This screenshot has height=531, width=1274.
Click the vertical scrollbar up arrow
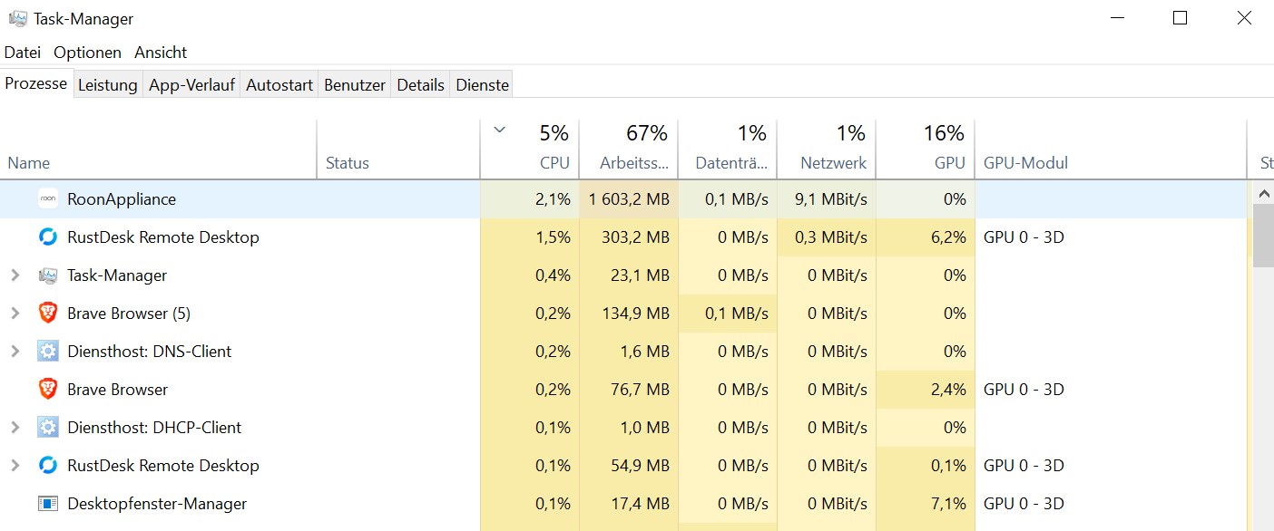point(1262,193)
